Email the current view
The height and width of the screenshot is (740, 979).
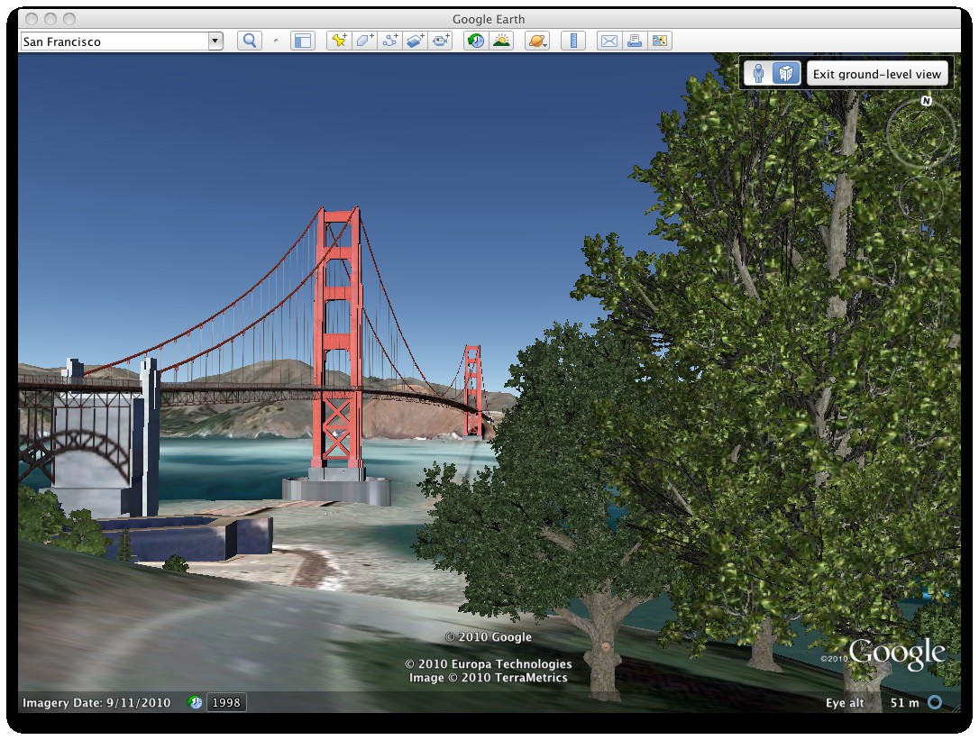608,41
